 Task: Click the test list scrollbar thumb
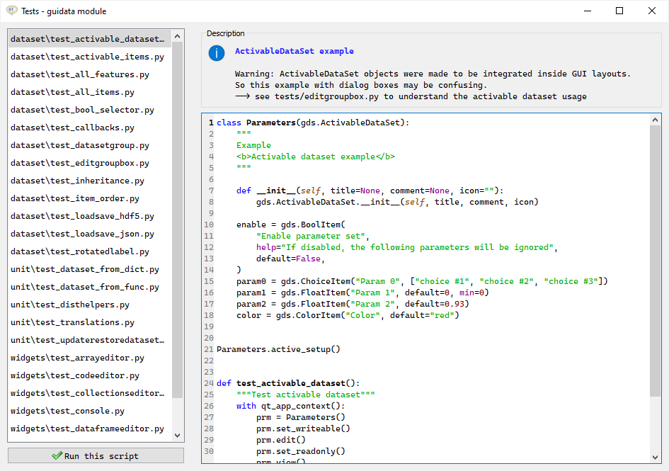coord(178,220)
